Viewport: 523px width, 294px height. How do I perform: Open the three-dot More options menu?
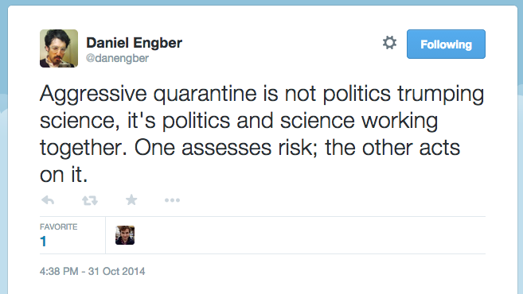172,200
